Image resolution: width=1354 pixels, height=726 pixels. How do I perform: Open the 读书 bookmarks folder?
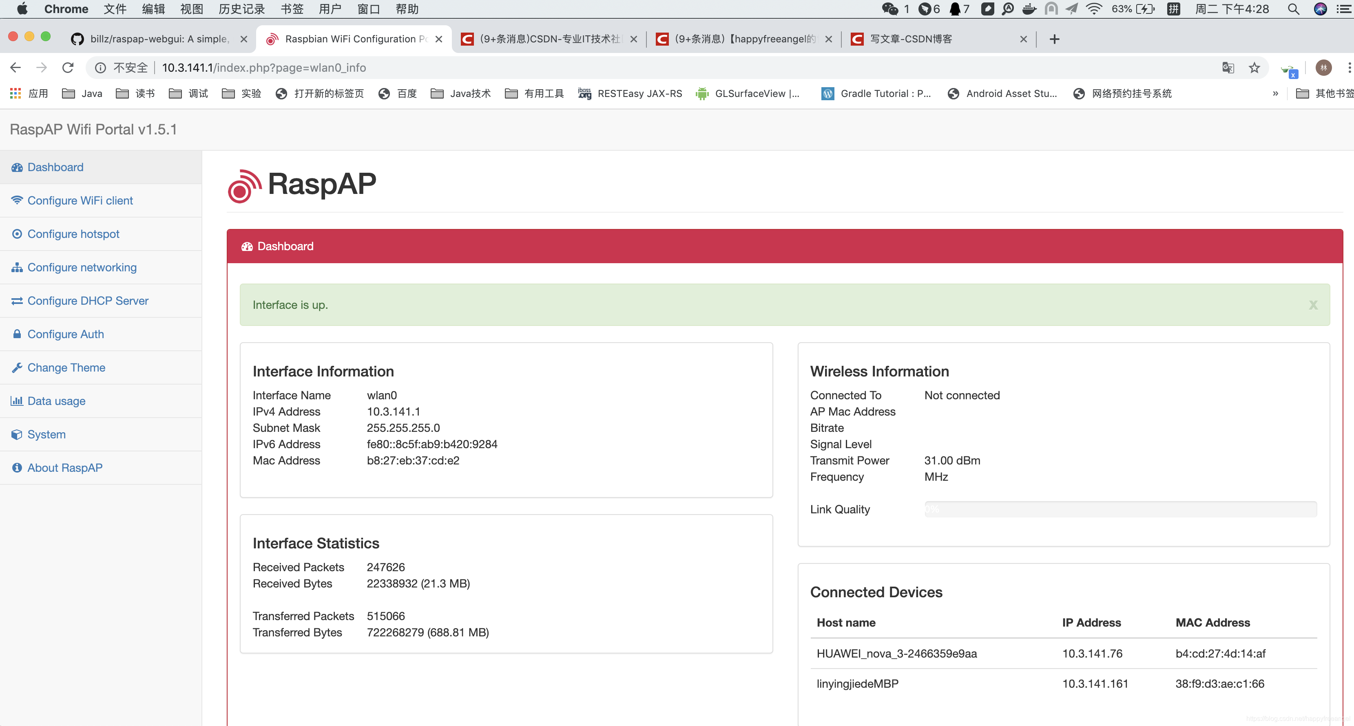135,93
